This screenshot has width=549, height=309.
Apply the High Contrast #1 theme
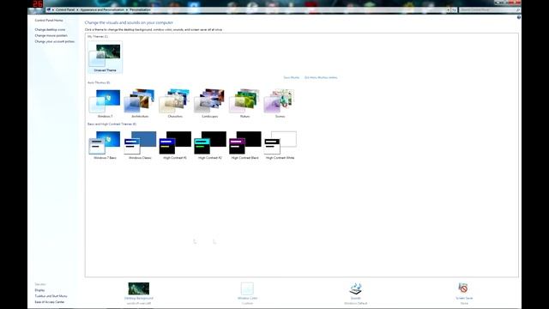click(175, 145)
